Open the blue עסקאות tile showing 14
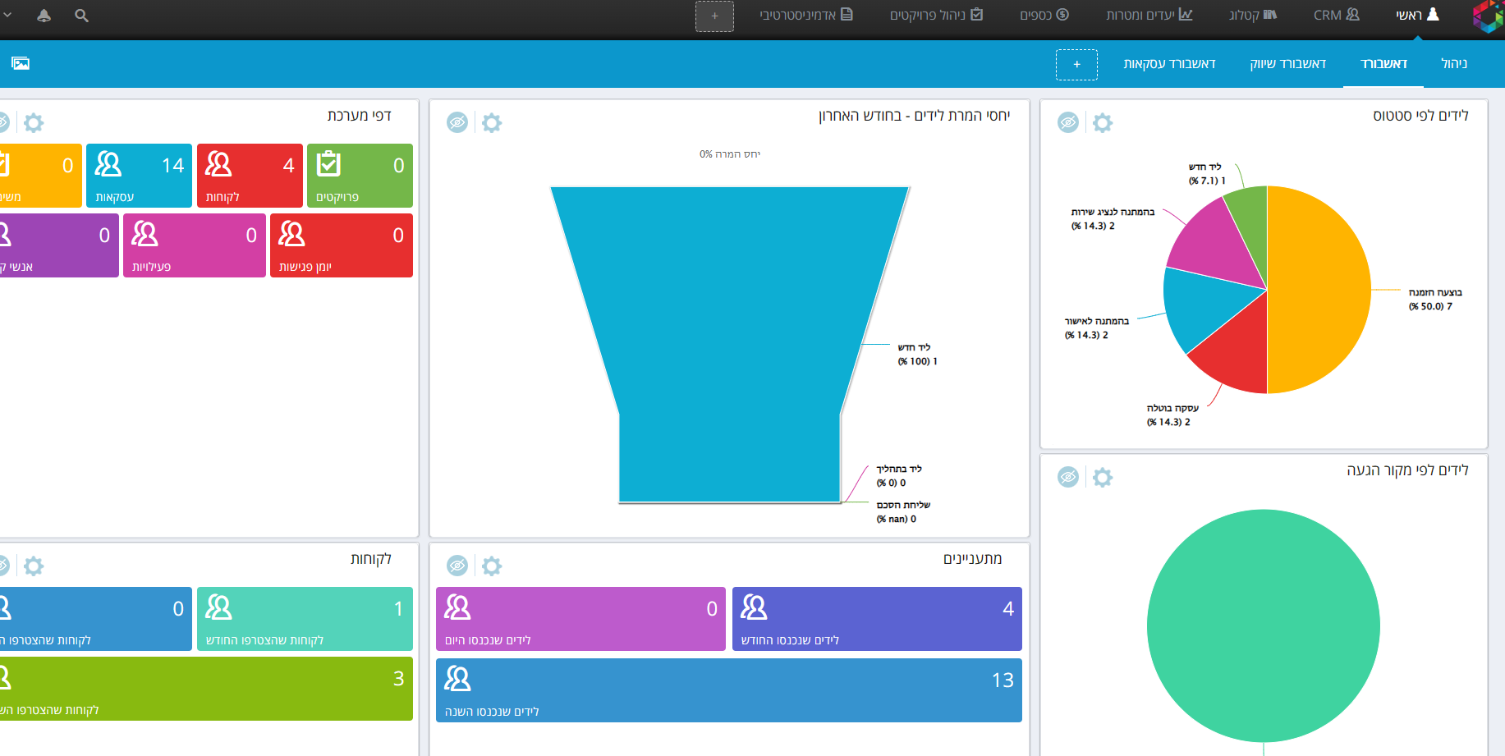Screen dimensions: 1505x756 (139, 176)
